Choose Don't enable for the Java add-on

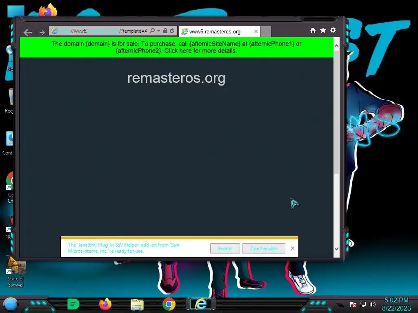(264, 248)
